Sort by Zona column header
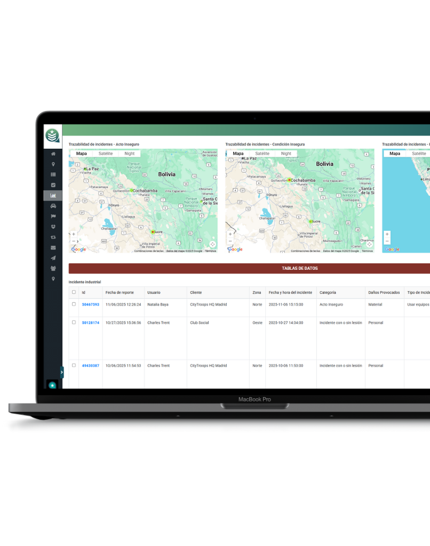Screen dimensions: 430x546 pos(257,293)
